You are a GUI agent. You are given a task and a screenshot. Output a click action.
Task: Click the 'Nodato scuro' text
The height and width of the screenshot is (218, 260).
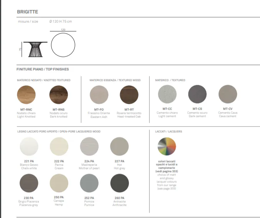click(59, 113)
